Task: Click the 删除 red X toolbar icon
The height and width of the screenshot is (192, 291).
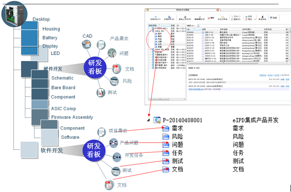Action: click(x=212, y=18)
